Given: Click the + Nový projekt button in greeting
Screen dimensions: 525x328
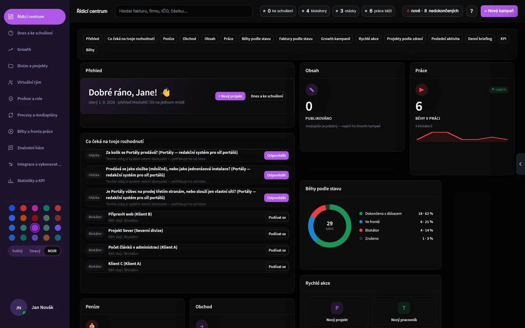Looking at the screenshot, I should pos(230,96).
